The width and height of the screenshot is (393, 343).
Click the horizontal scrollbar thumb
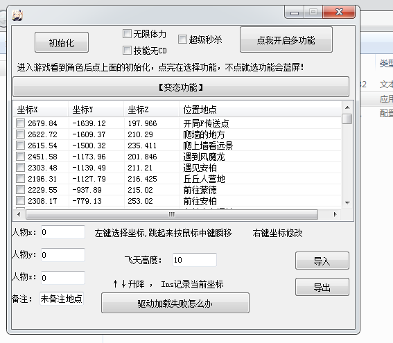click(172, 215)
